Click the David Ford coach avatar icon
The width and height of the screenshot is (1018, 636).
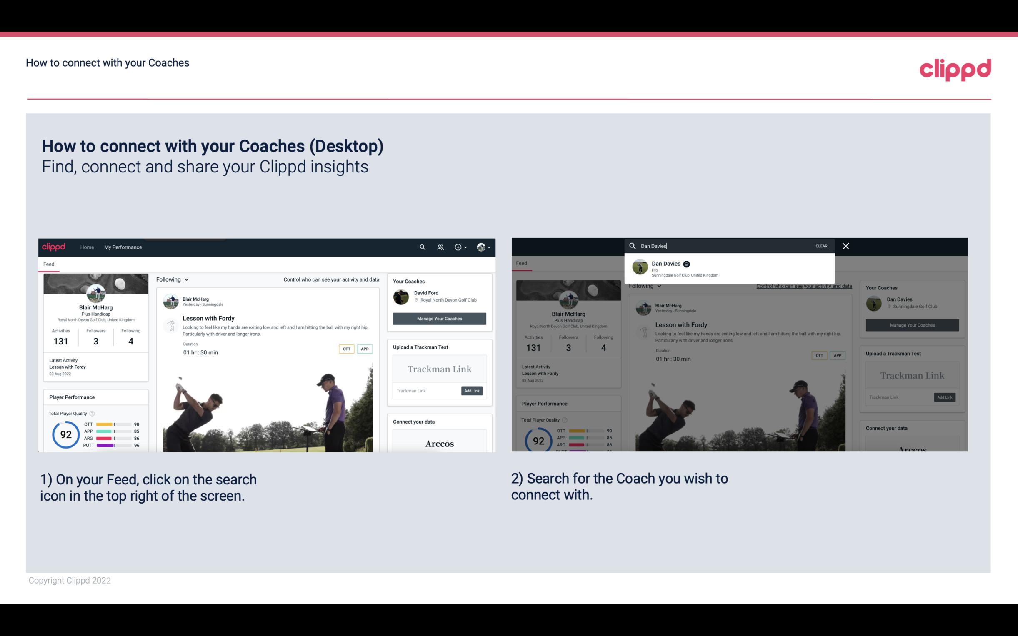tap(401, 296)
